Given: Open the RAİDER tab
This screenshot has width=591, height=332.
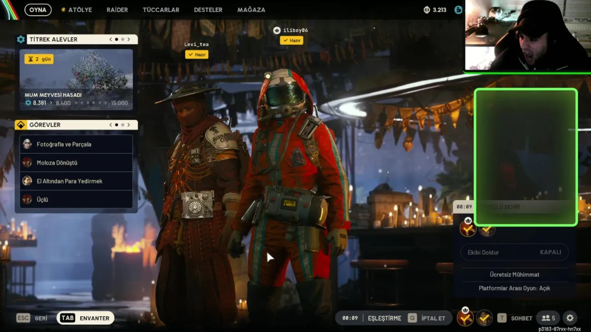Looking at the screenshot, I should pos(117,10).
